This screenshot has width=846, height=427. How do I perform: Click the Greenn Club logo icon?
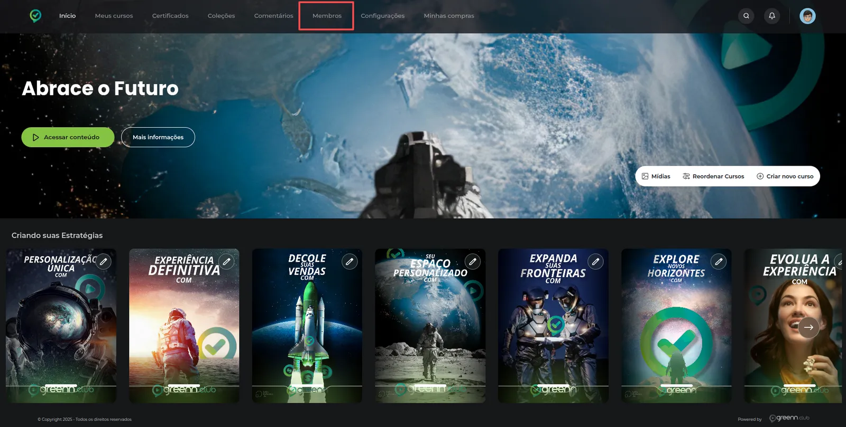click(35, 16)
